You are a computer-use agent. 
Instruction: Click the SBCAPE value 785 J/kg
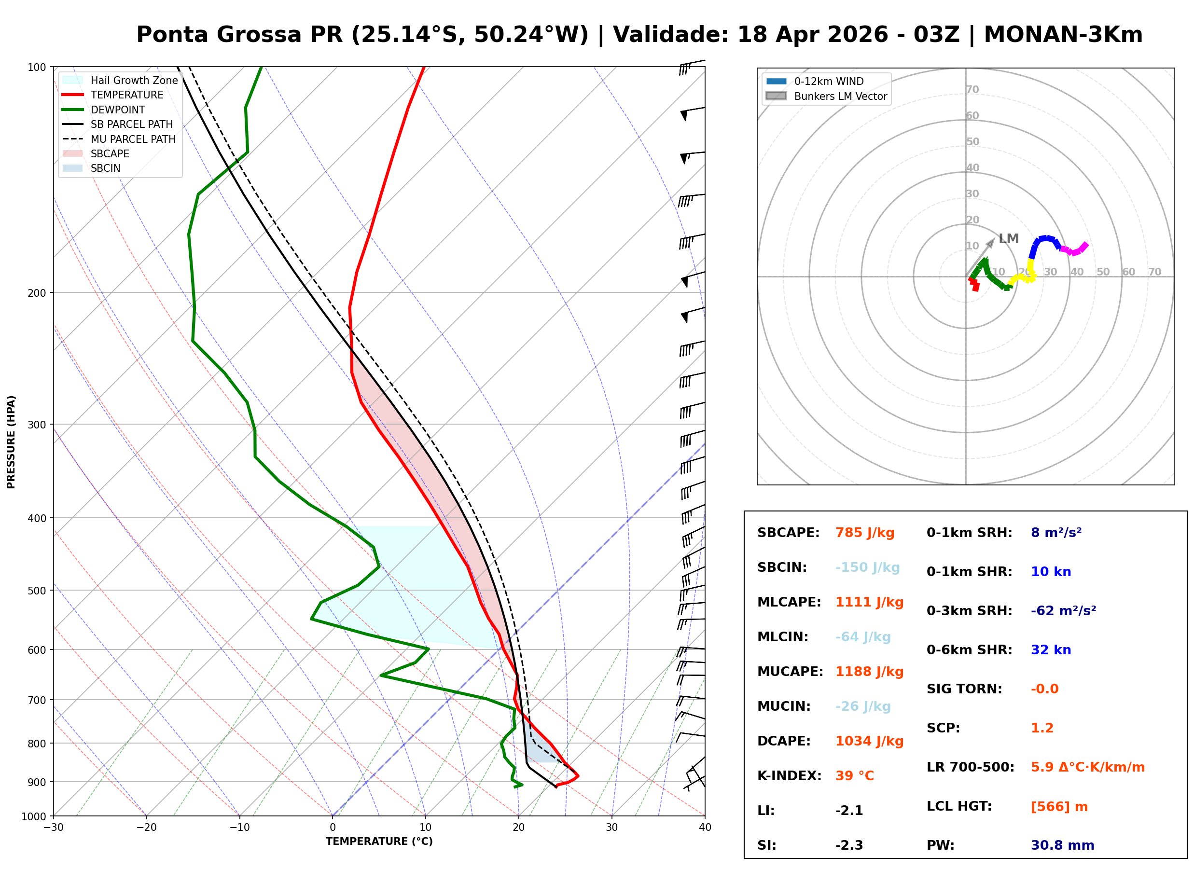865,533
